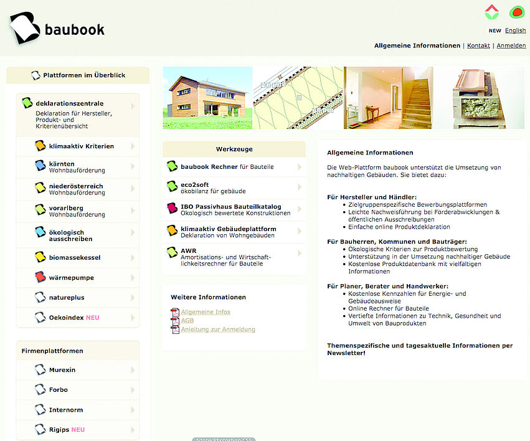Expand the baubook Rechner arrow
Image resolution: width=530 pixels, height=441 pixels.
click(x=300, y=167)
